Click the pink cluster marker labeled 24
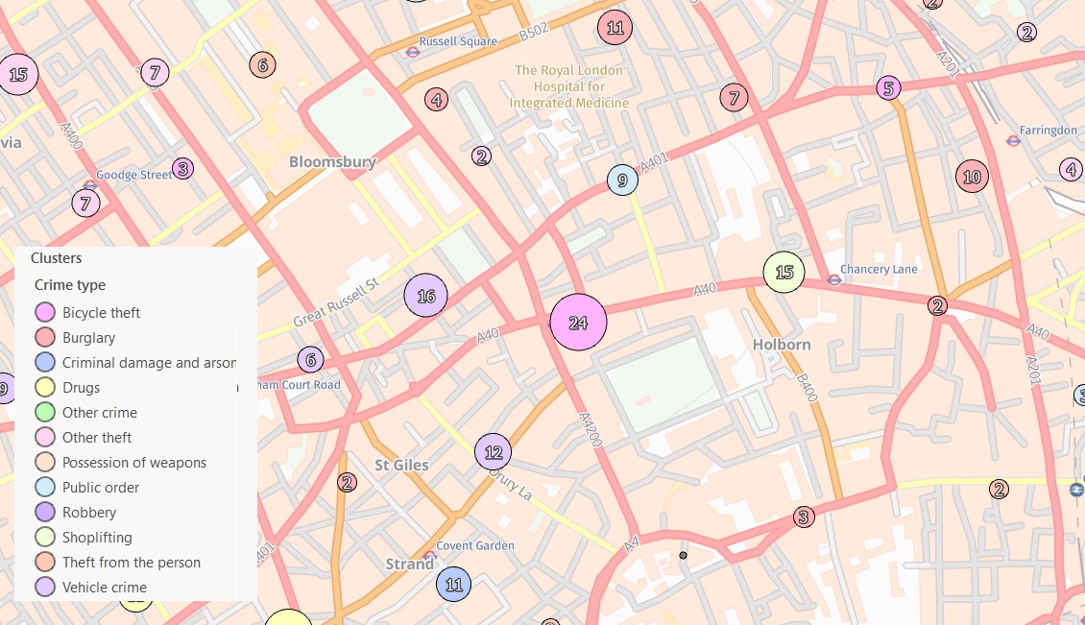Screen dimensions: 1085x625 coord(578,322)
